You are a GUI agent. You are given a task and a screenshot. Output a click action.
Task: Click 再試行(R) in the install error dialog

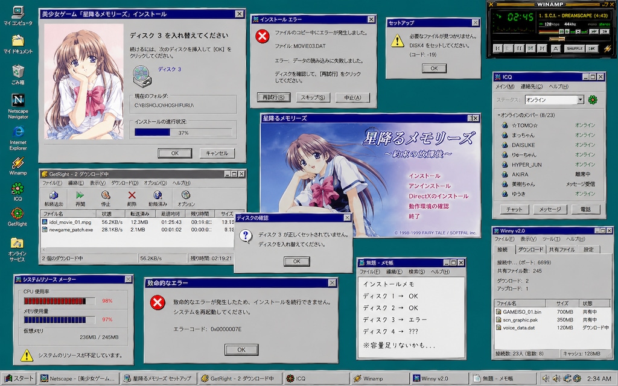[x=273, y=97]
